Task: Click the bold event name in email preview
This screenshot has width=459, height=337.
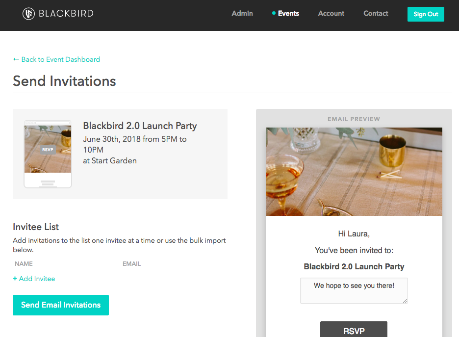Action: [354, 267]
